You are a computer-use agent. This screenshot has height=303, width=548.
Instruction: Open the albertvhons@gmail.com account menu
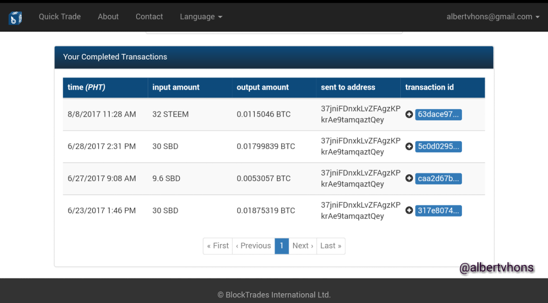tap(493, 16)
